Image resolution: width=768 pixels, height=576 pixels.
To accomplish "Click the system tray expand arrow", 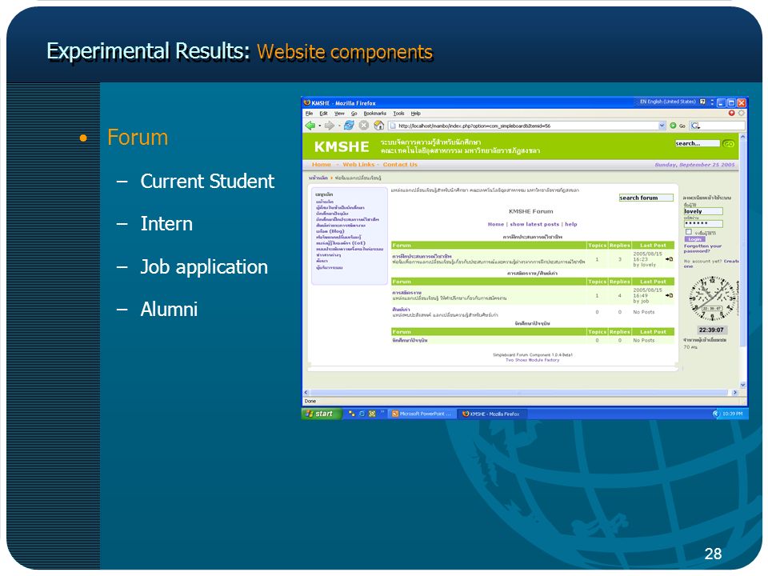I will tap(716, 414).
